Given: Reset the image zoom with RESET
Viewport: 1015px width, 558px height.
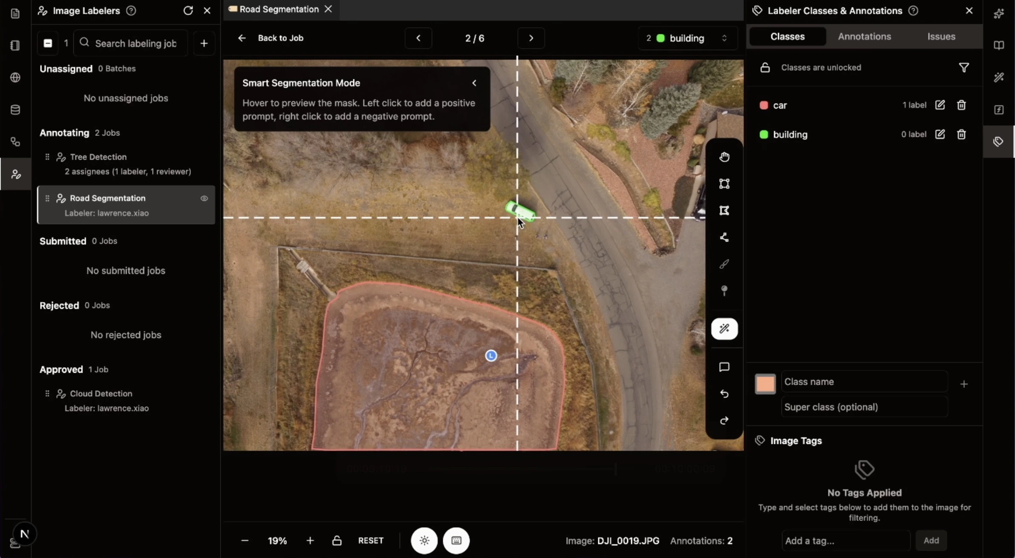Looking at the screenshot, I should [371, 540].
